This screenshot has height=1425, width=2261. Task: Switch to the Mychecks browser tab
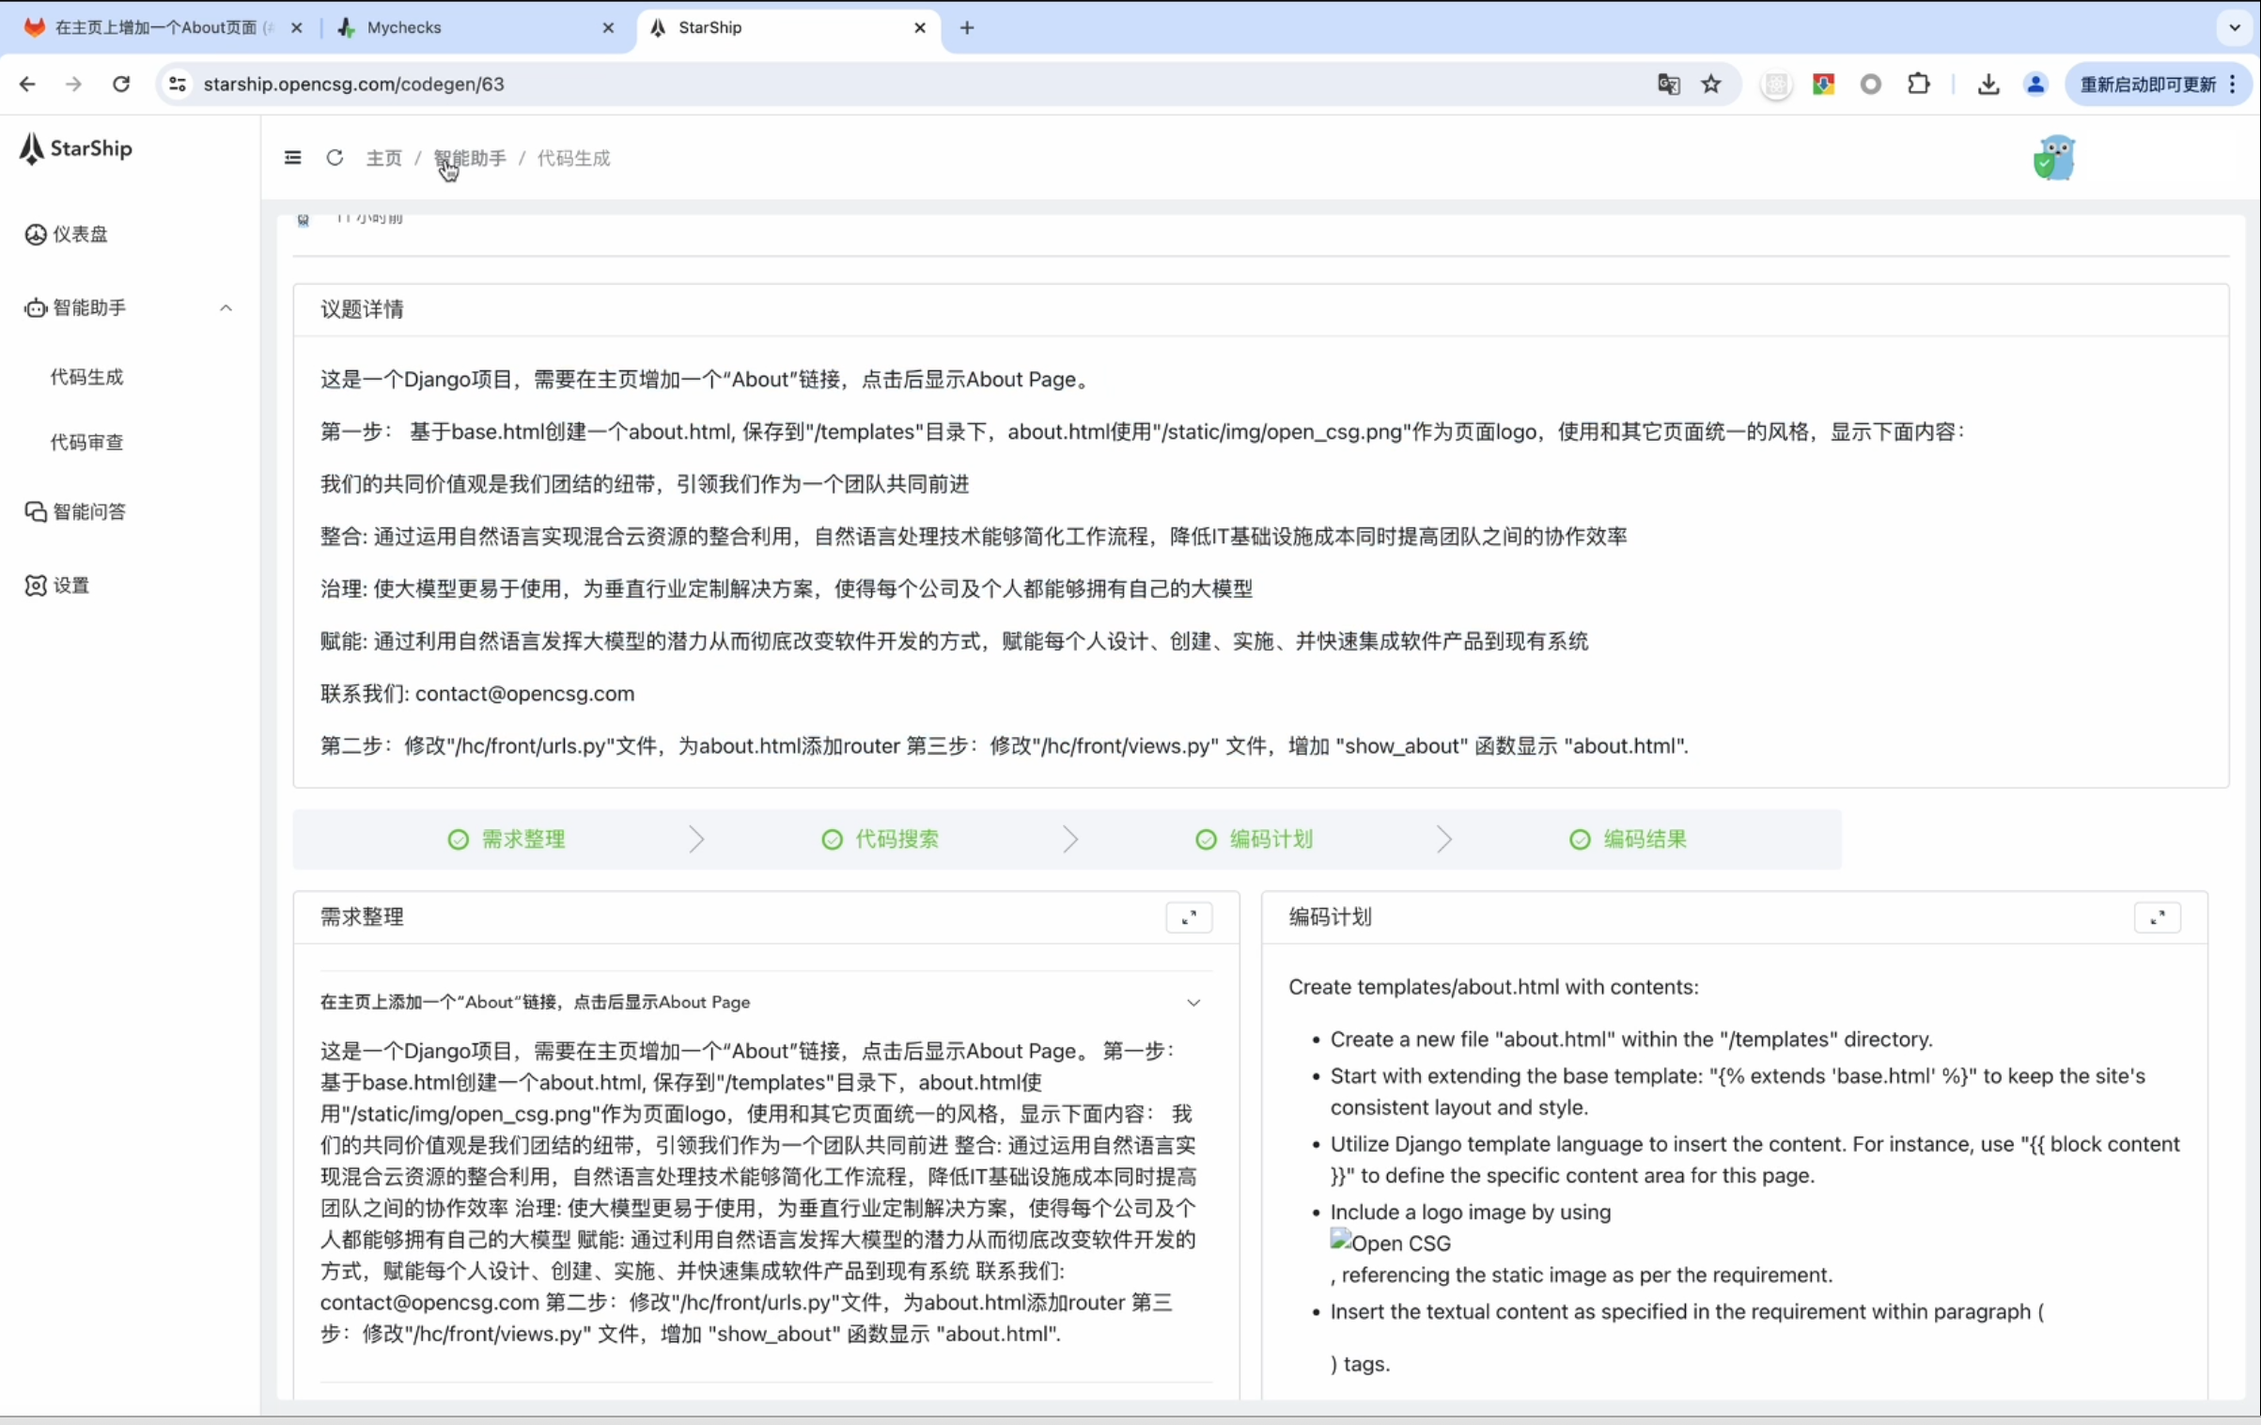click(x=404, y=27)
